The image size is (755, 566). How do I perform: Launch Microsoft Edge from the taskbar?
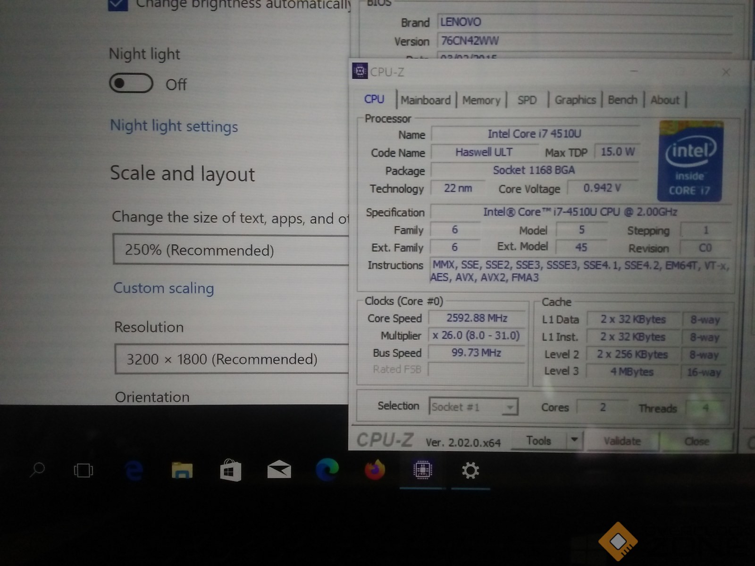tap(327, 470)
